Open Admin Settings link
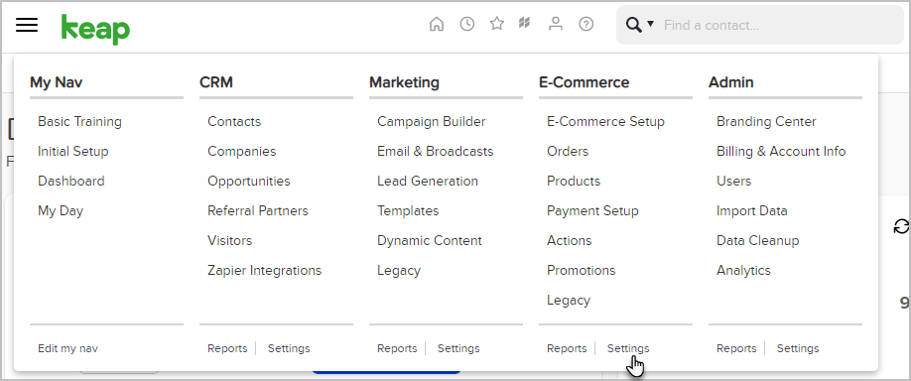Viewport: 911px width, 381px height. point(798,348)
